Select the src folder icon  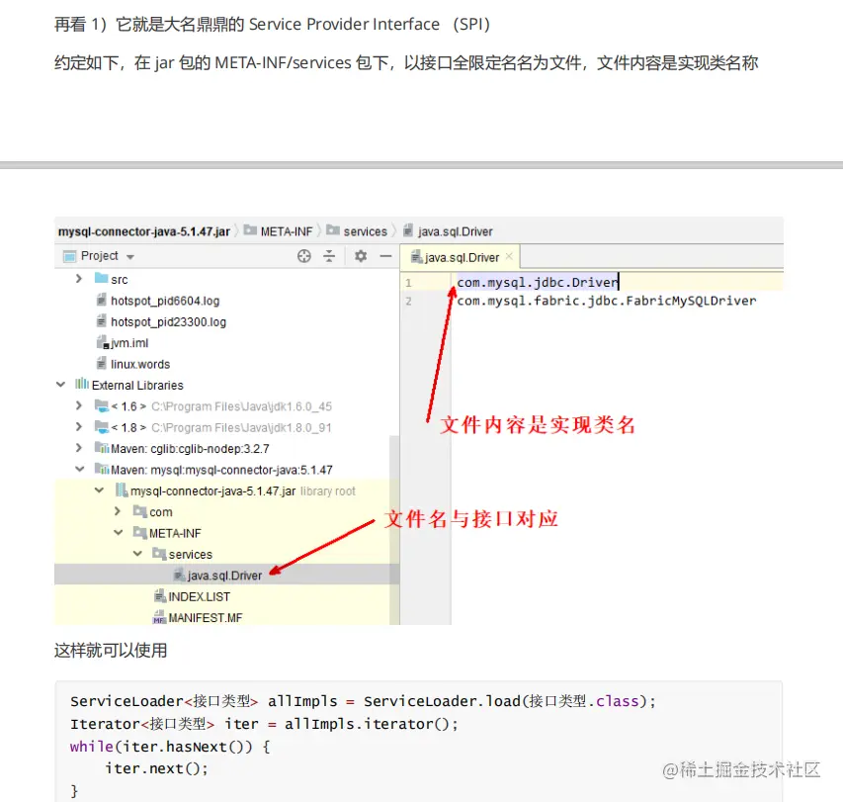click(101, 278)
